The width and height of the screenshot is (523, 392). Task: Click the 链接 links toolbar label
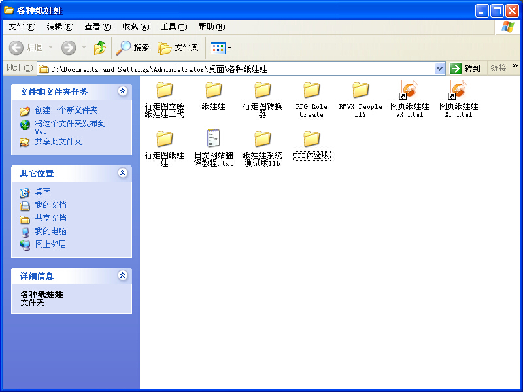coord(498,68)
